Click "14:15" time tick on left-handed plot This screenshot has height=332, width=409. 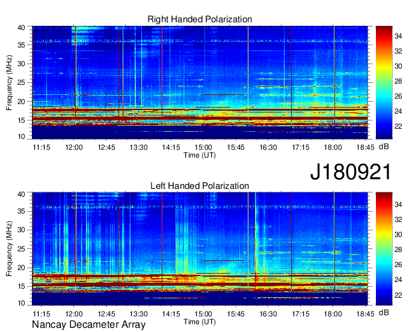point(171,313)
